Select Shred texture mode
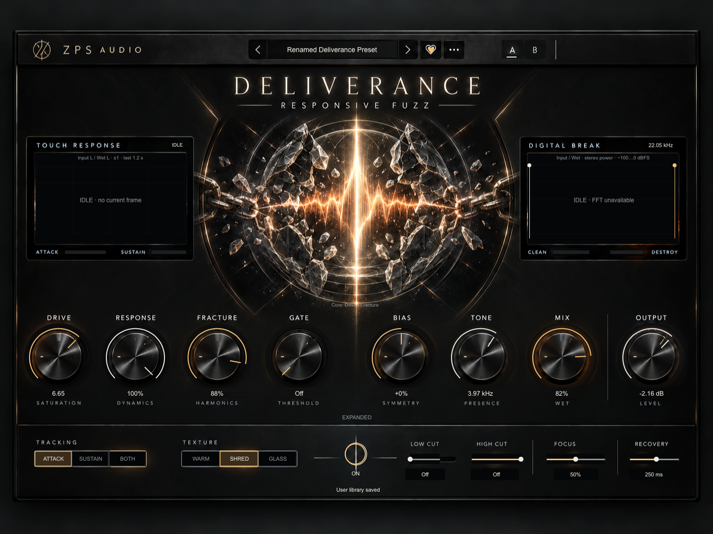Screen dimensions: 713x534 coord(239,459)
